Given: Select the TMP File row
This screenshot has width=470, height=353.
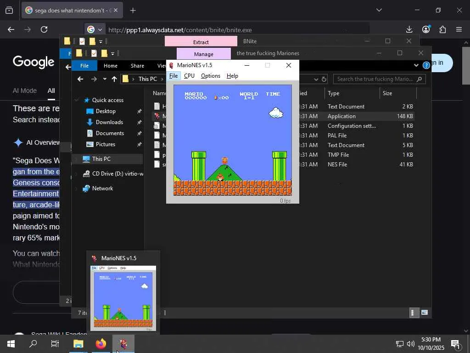Looking at the screenshot, I should (x=284, y=154).
